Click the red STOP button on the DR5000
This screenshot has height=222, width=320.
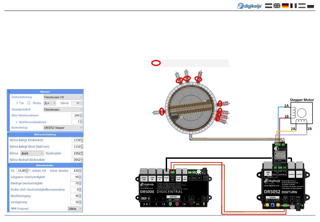[x=177, y=203]
